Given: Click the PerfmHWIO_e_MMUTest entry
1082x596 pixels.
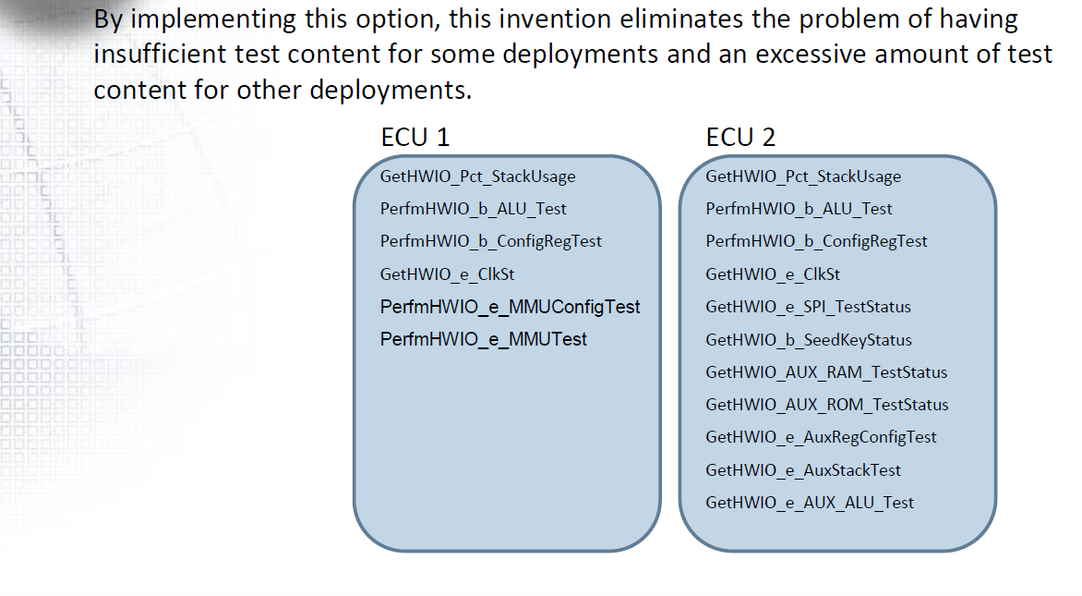Looking at the screenshot, I should pos(483,339).
